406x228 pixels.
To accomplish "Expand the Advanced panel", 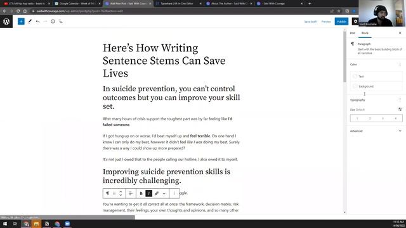I will click(x=376, y=131).
